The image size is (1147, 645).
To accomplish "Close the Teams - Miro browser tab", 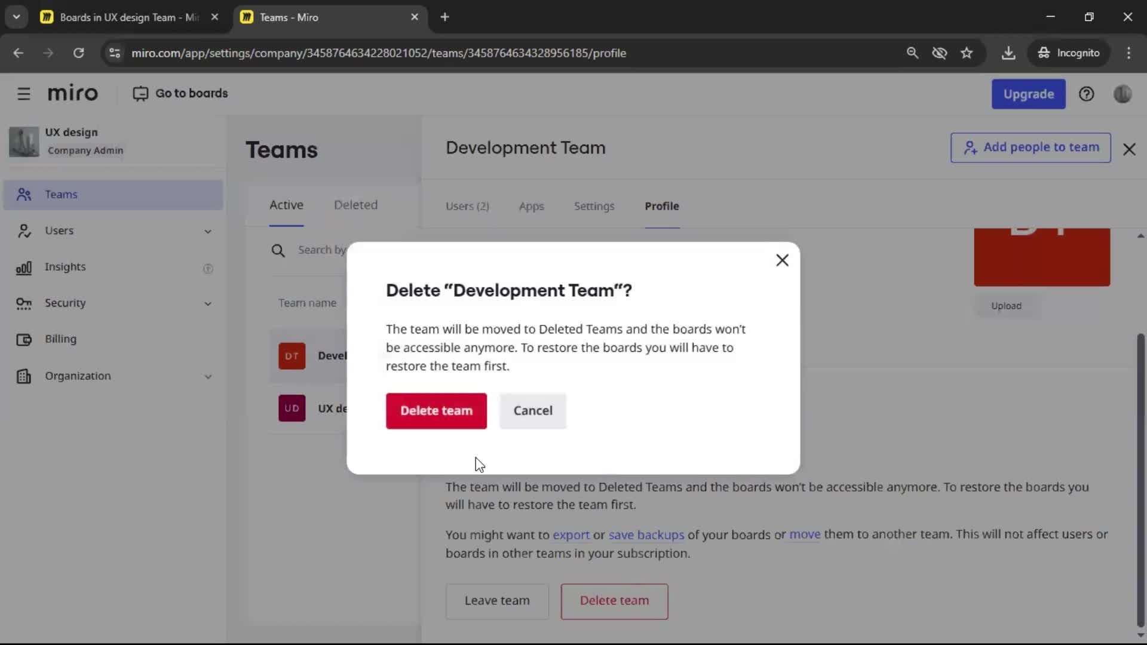I will [415, 17].
